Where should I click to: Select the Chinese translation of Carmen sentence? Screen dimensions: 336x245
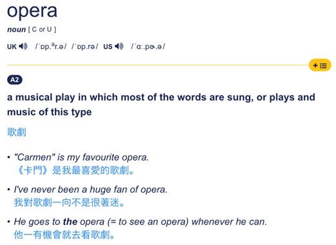[75, 170]
